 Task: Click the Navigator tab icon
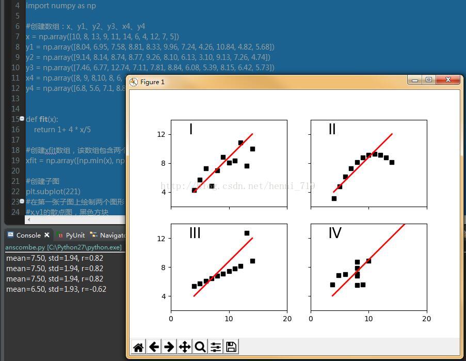pos(93,235)
